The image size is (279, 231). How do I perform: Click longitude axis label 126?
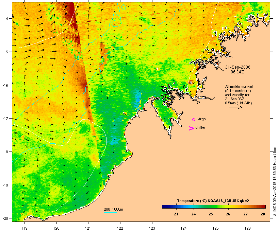[247, 228]
